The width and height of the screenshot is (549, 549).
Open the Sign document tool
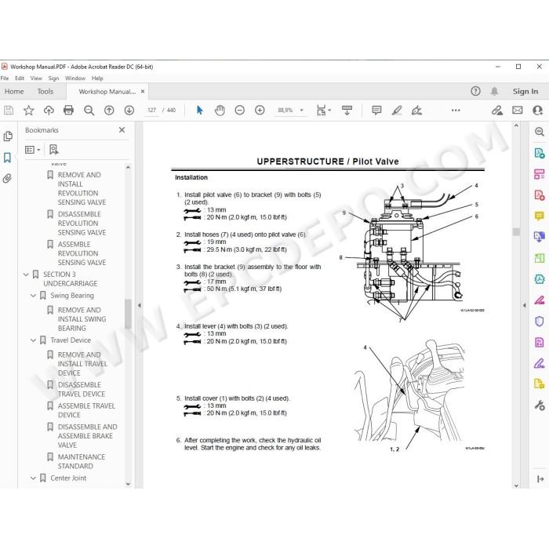pyautogui.click(x=416, y=111)
